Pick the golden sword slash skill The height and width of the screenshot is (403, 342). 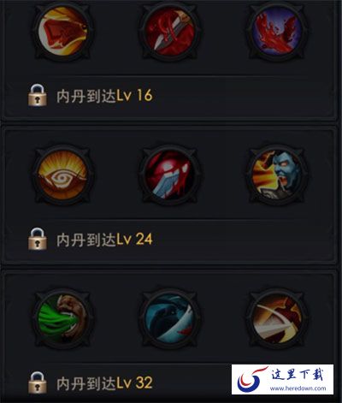[x=277, y=318]
